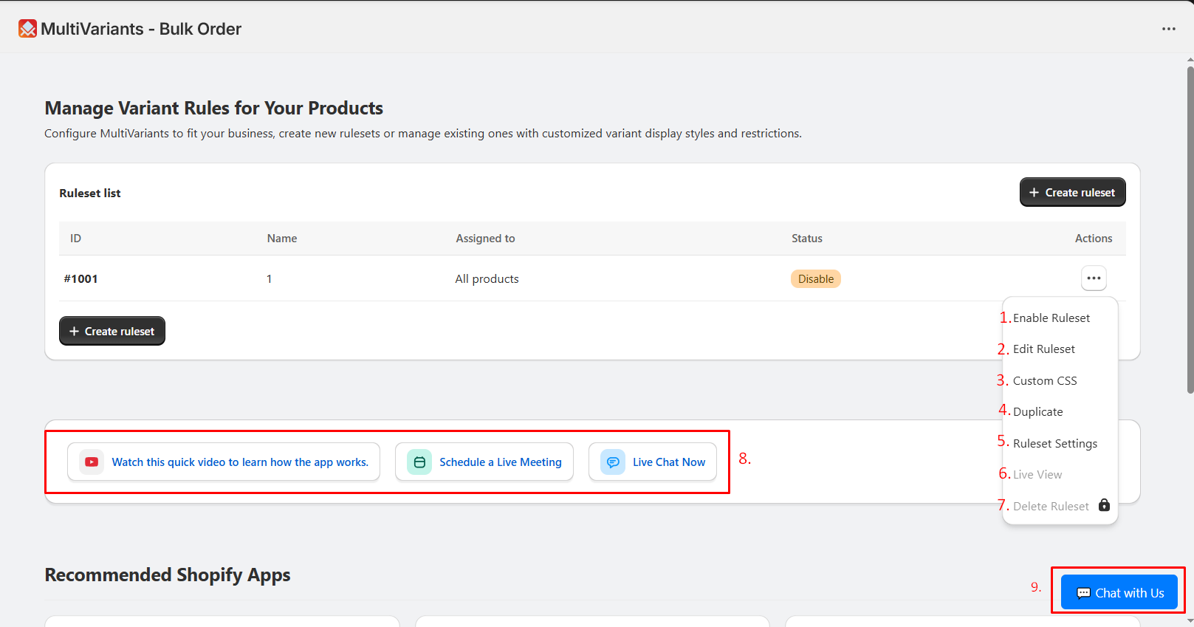The image size is (1194, 627).
Task: Click the speech bubble icon in Chat with Us
Action: pyautogui.click(x=1084, y=593)
